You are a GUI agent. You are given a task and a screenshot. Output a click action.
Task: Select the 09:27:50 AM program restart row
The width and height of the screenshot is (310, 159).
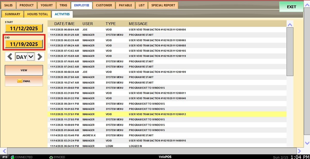pos(167,77)
